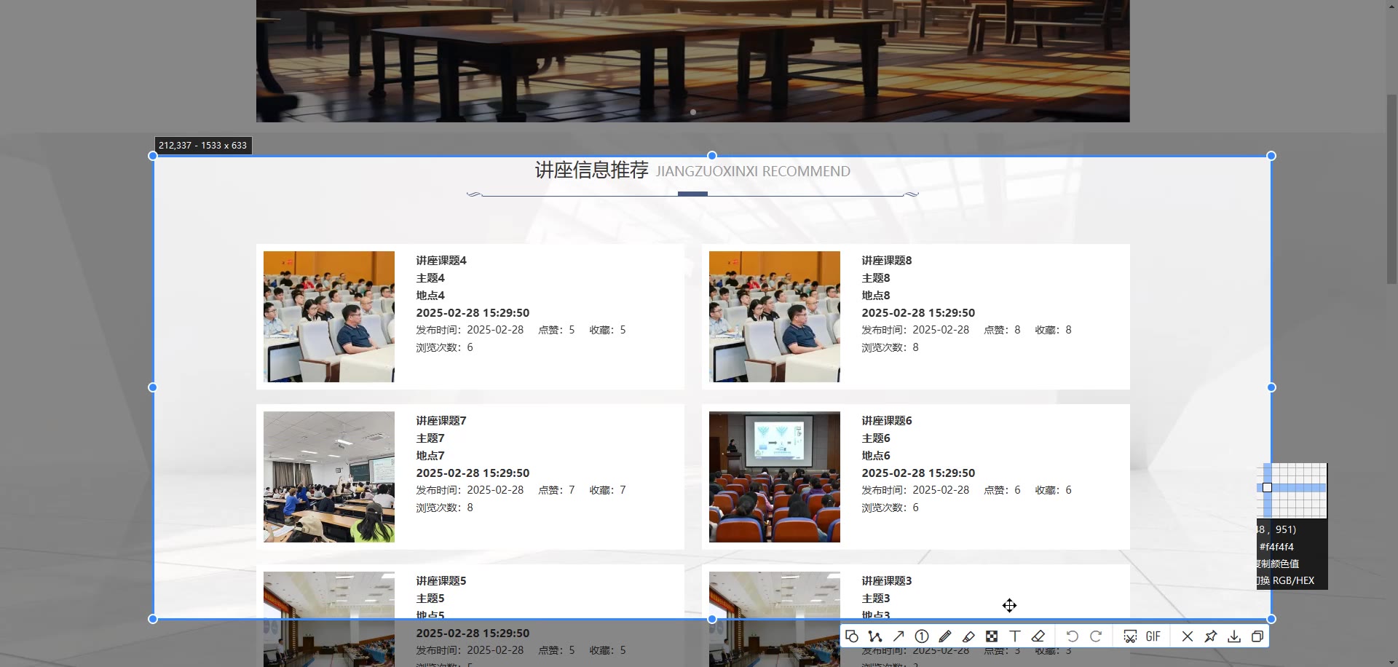
Task: Pick the eraser tool
Action: click(x=1038, y=636)
